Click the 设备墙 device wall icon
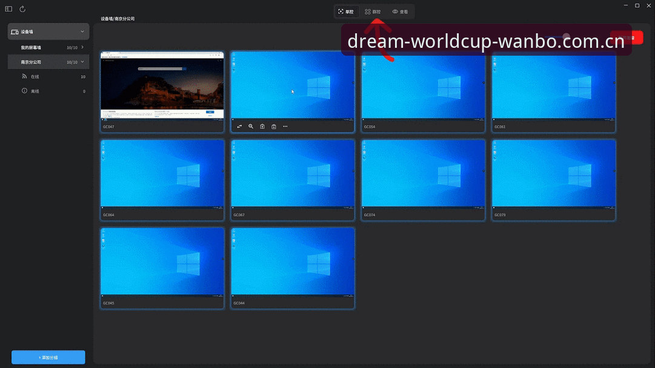The width and height of the screenshot is (655, 368). tap(15, 31)
